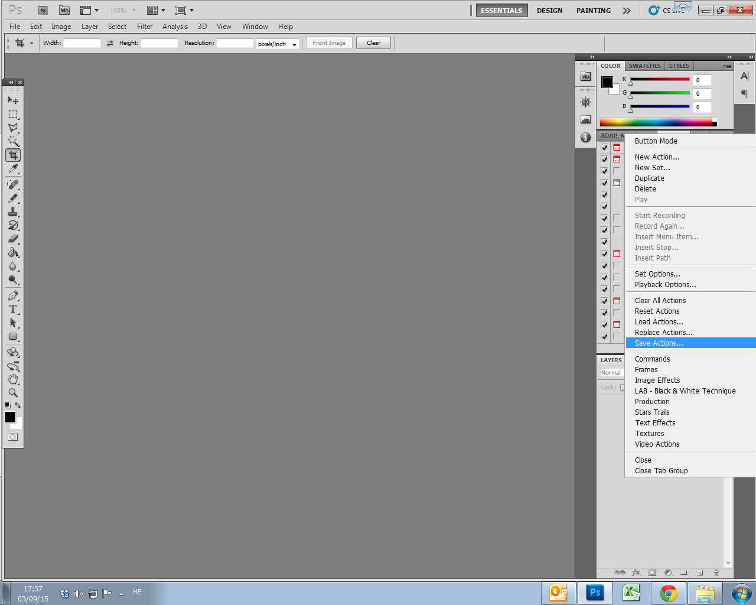The image size is (756, 605).
Task: Click the color spectrum ramp bar
Action: (x=658, y=122)
